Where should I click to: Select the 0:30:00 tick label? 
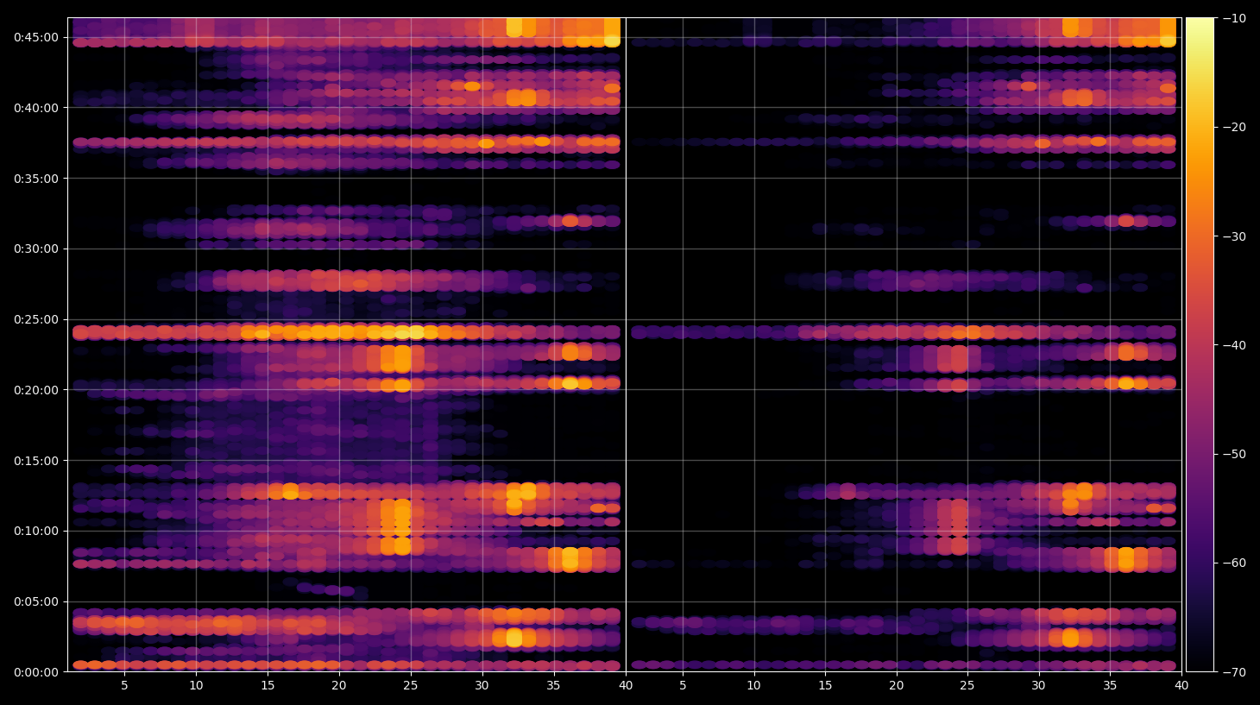pos(36,249)
